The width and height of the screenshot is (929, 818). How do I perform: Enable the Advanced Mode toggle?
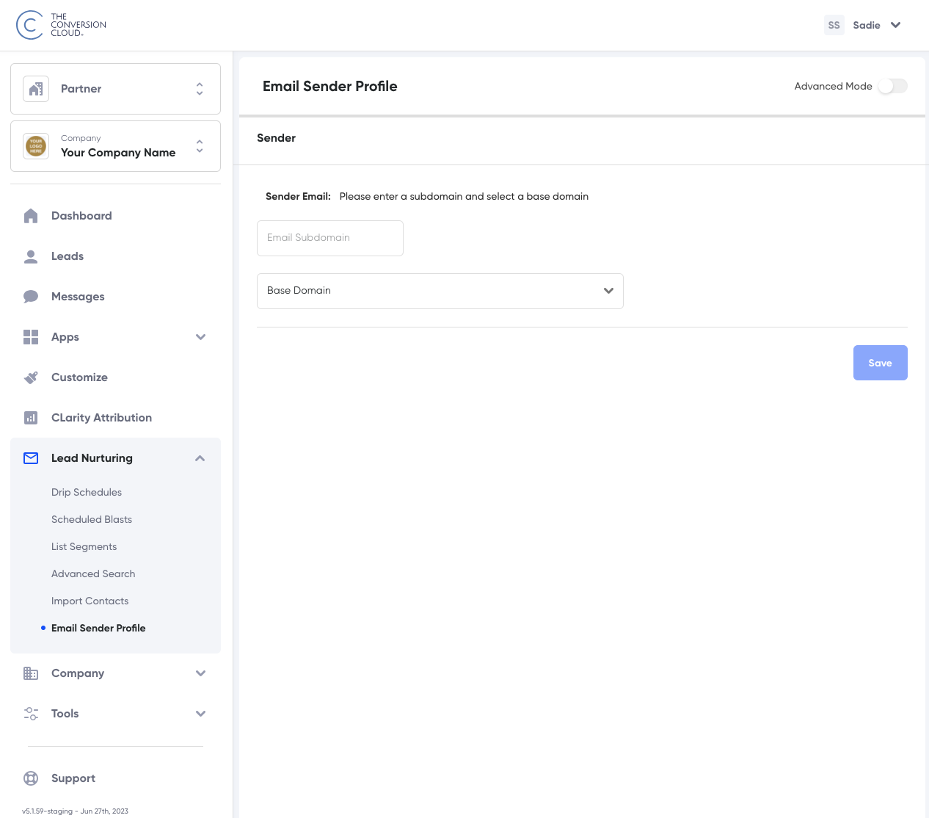coord(892,86)
